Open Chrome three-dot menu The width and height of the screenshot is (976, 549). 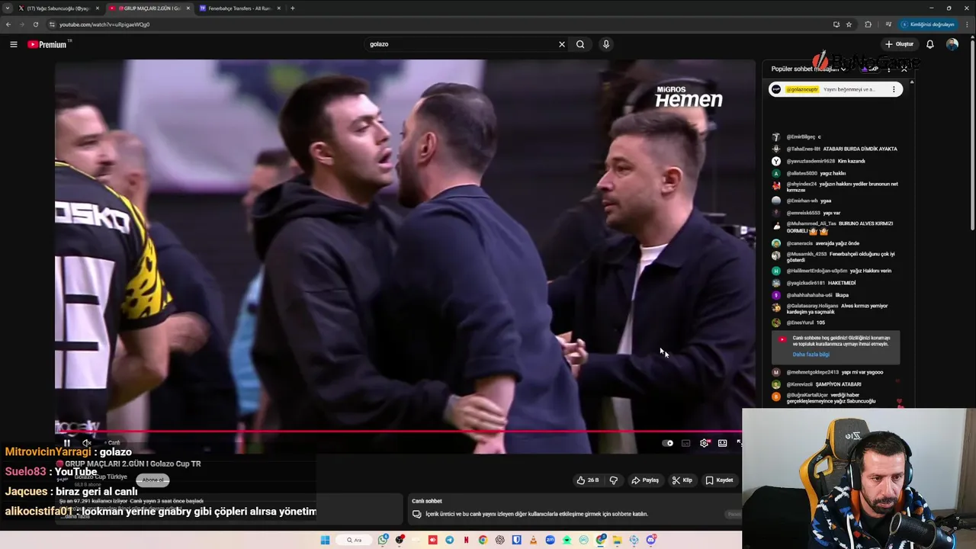(967, 24)
